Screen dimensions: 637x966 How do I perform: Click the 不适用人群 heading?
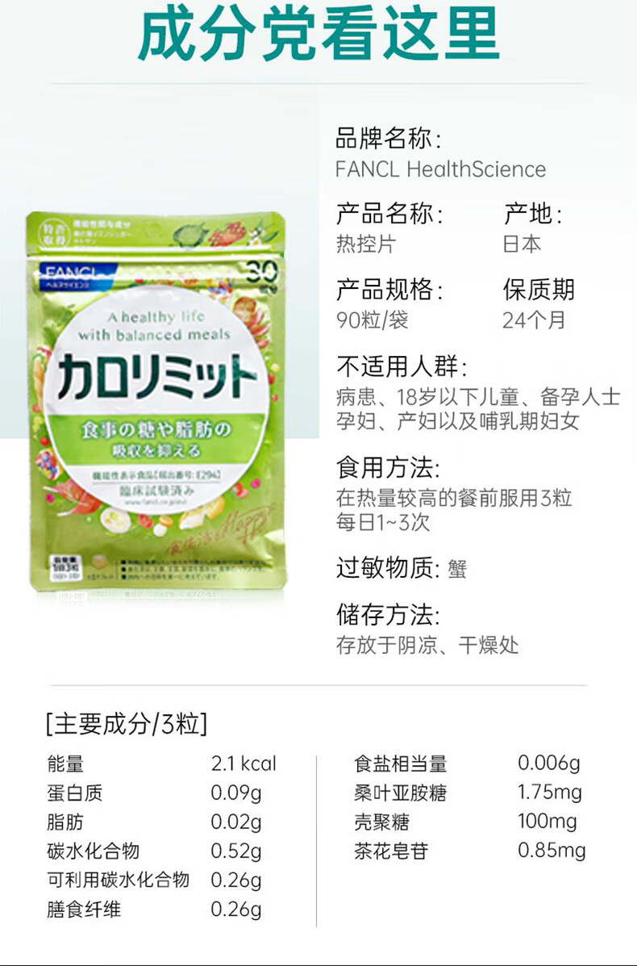[402, 366]
